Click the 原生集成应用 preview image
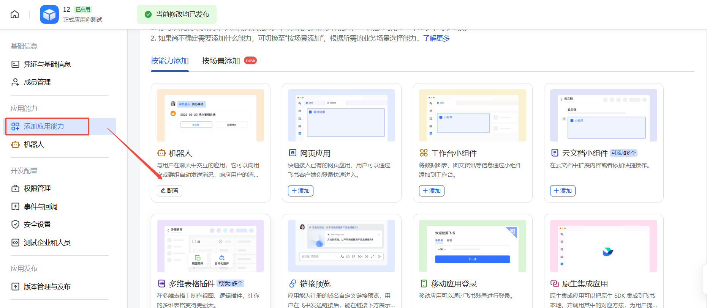Screen dimensions: 707x308 [x=604, y=246]
